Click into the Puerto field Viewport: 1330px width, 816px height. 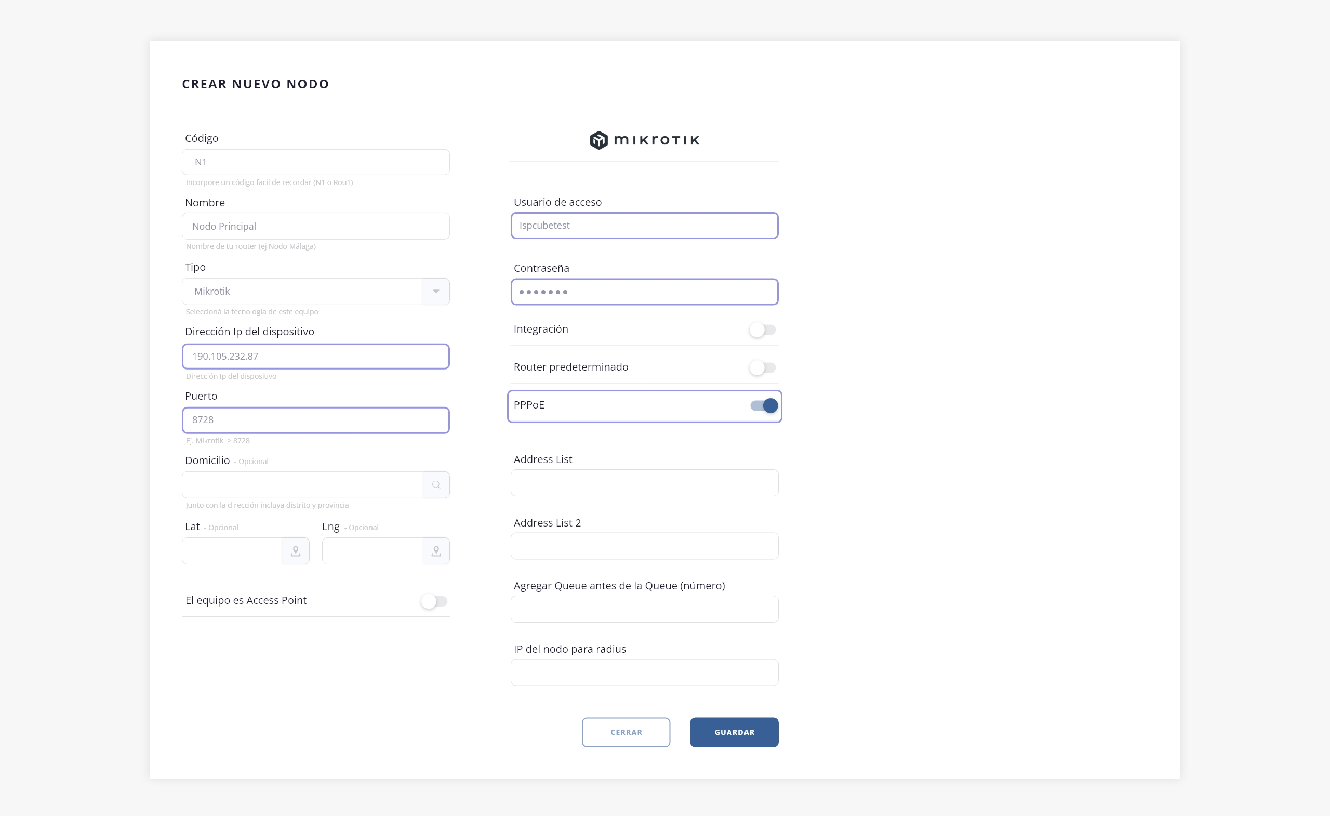click(x=315, y=420)
